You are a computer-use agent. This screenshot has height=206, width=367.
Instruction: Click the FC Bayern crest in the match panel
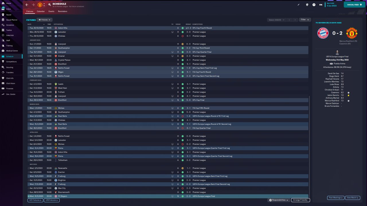point(323,33)
